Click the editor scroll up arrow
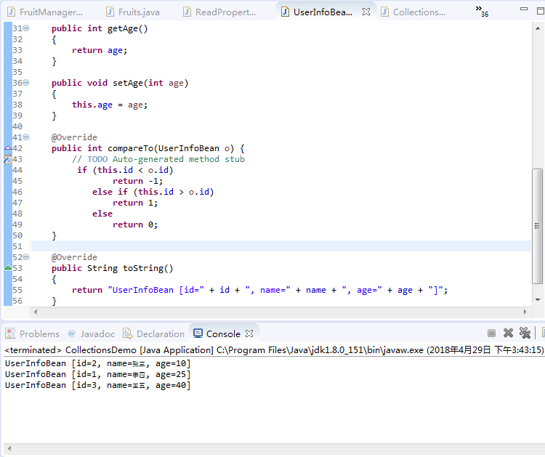This screenshot has height=457, width=545. click(538, 28)
